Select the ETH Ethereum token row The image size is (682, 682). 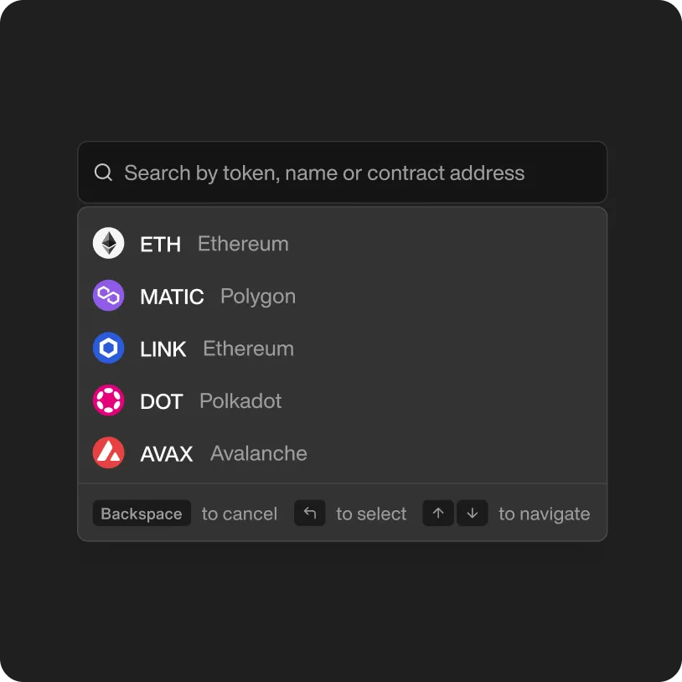pos(335,243)
